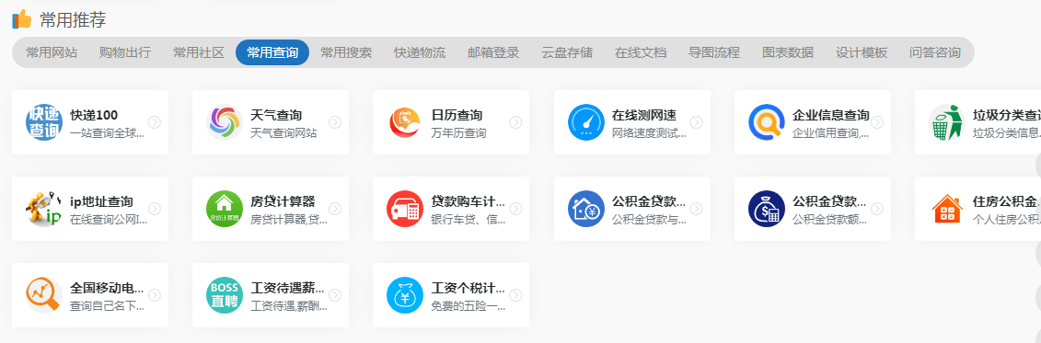Click the orange magnifier 全国移动电 icon
1041x343 pixels.
coord(44,294)
